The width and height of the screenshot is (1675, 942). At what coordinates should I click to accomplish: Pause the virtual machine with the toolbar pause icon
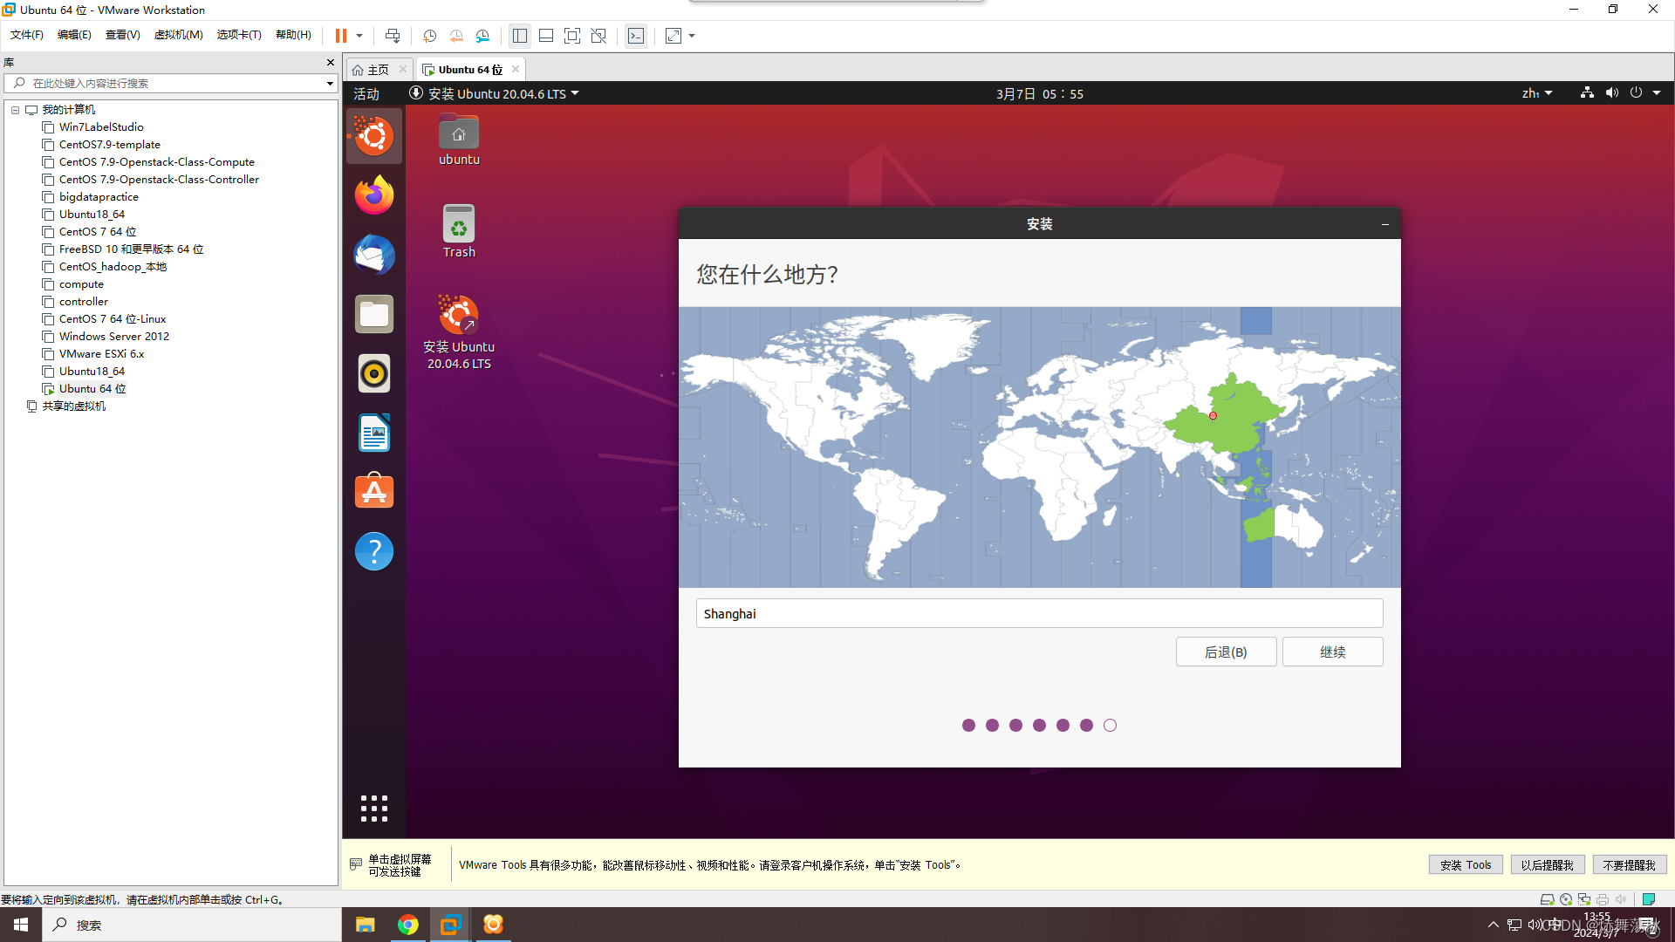pos(340,36)
